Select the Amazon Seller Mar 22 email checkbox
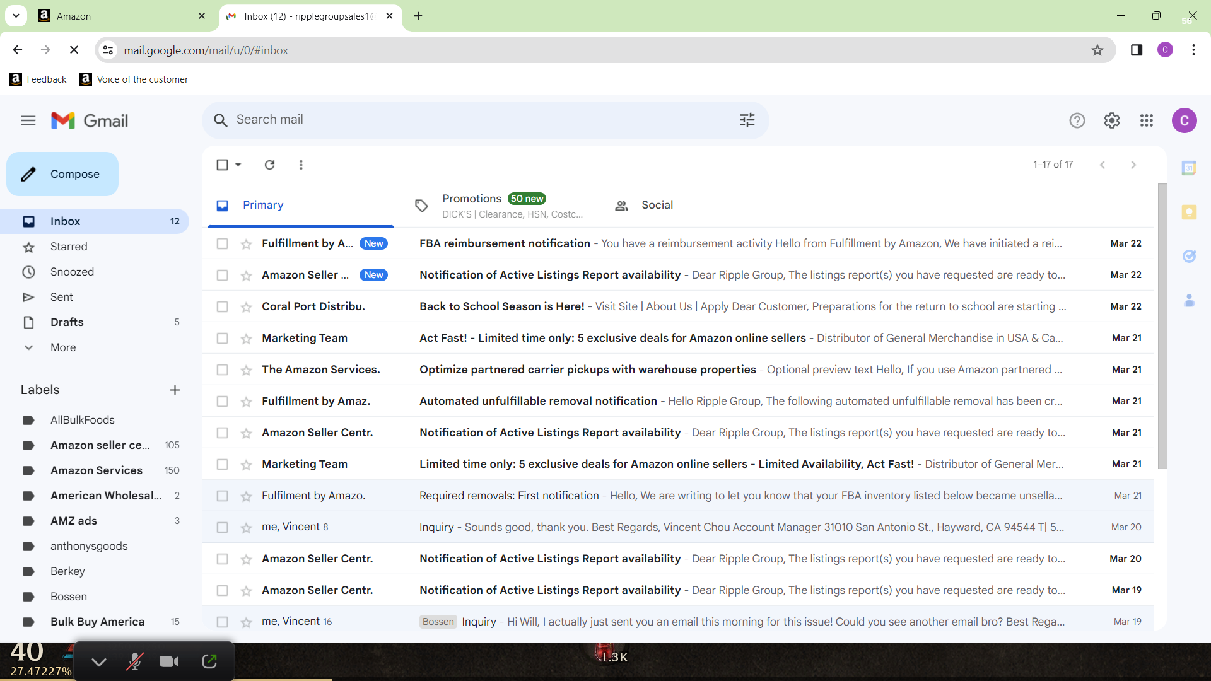 (x=222, y=275)
